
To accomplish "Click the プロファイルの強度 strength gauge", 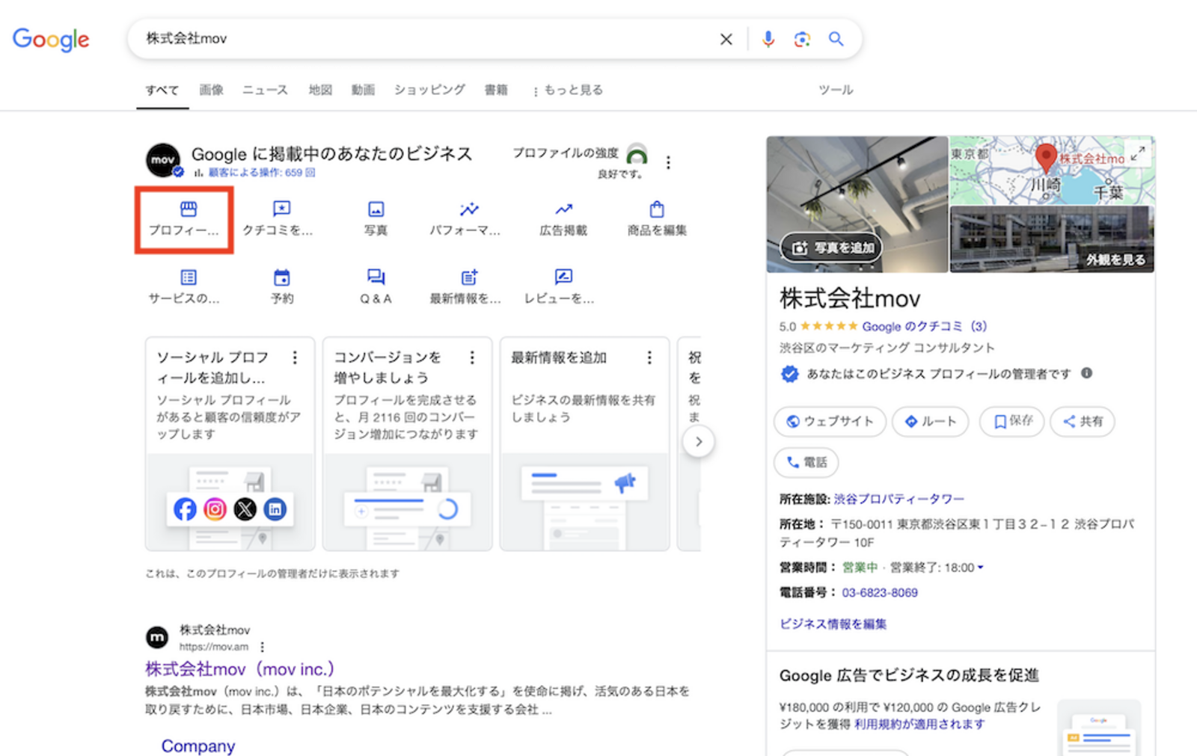I will pyautogui.click(x=637, y=154).
